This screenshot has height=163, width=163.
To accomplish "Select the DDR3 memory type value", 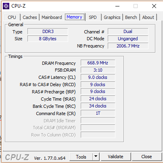I will point(48,31).
